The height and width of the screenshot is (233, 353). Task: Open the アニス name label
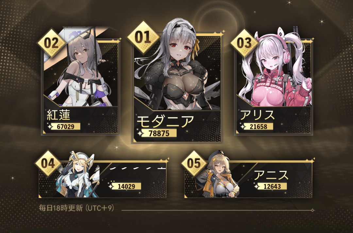click(x=271, y=175)
